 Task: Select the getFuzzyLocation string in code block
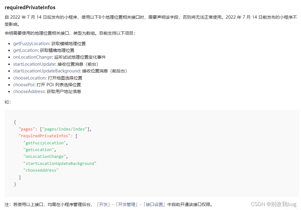pyautogui.click(x=44, y=142)
